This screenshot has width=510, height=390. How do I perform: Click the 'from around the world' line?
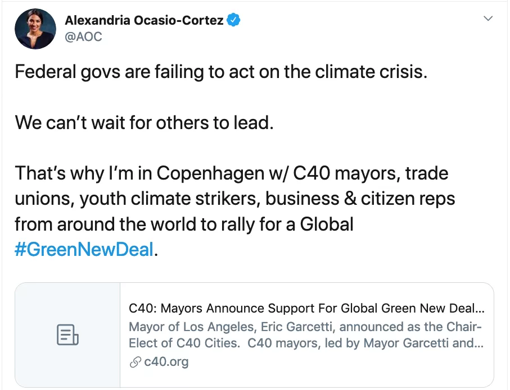pyautogui.click(x=184, y=224)
